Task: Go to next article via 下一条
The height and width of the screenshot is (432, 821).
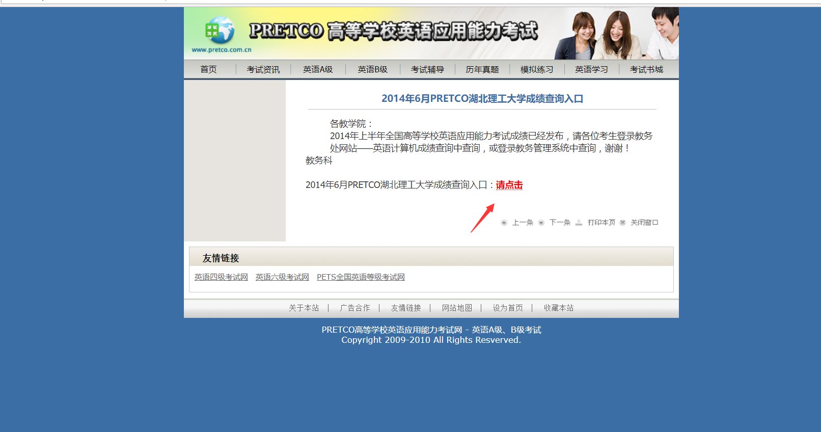Action: [560, 223]
